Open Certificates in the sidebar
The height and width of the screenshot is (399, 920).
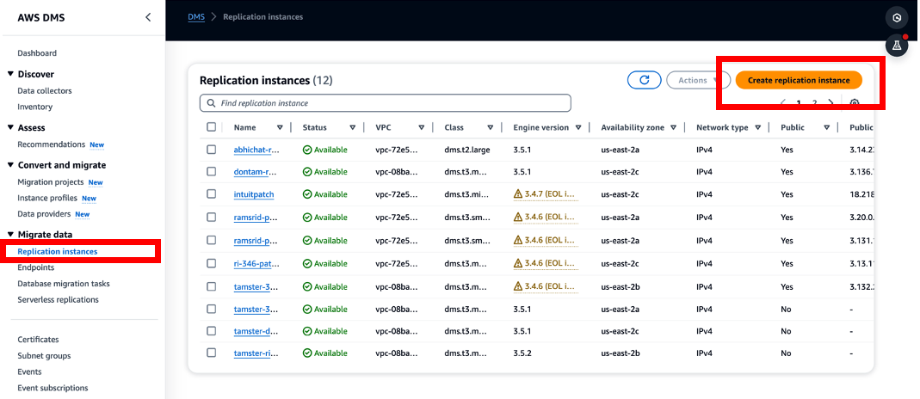pos(38,340)
